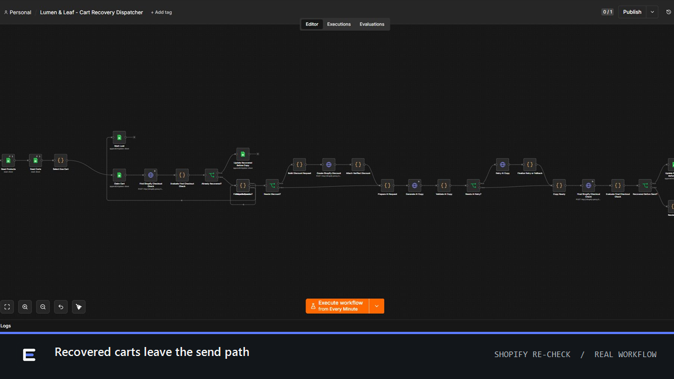The height and width of the screenshot is (379, 674).
Task: Click the reset zoom arrow icon
Action: (61, 307)
